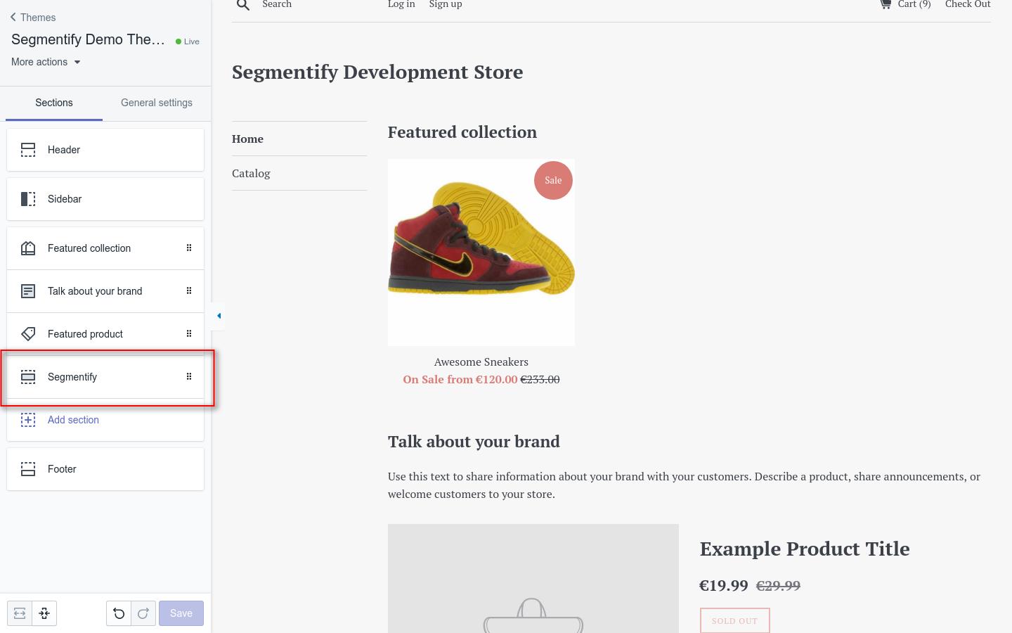Go back to Themes
Viewport: 1012px width, 633px height.
point(33,18)
